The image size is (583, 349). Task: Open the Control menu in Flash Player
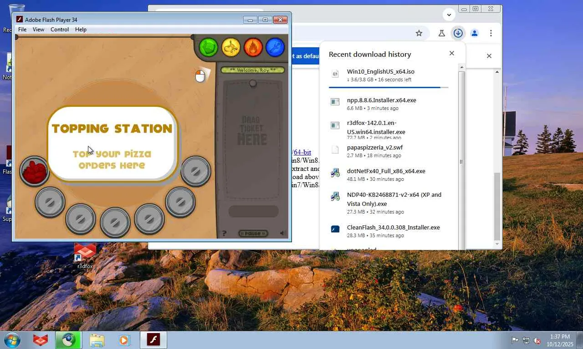click(x=60, y=30)
